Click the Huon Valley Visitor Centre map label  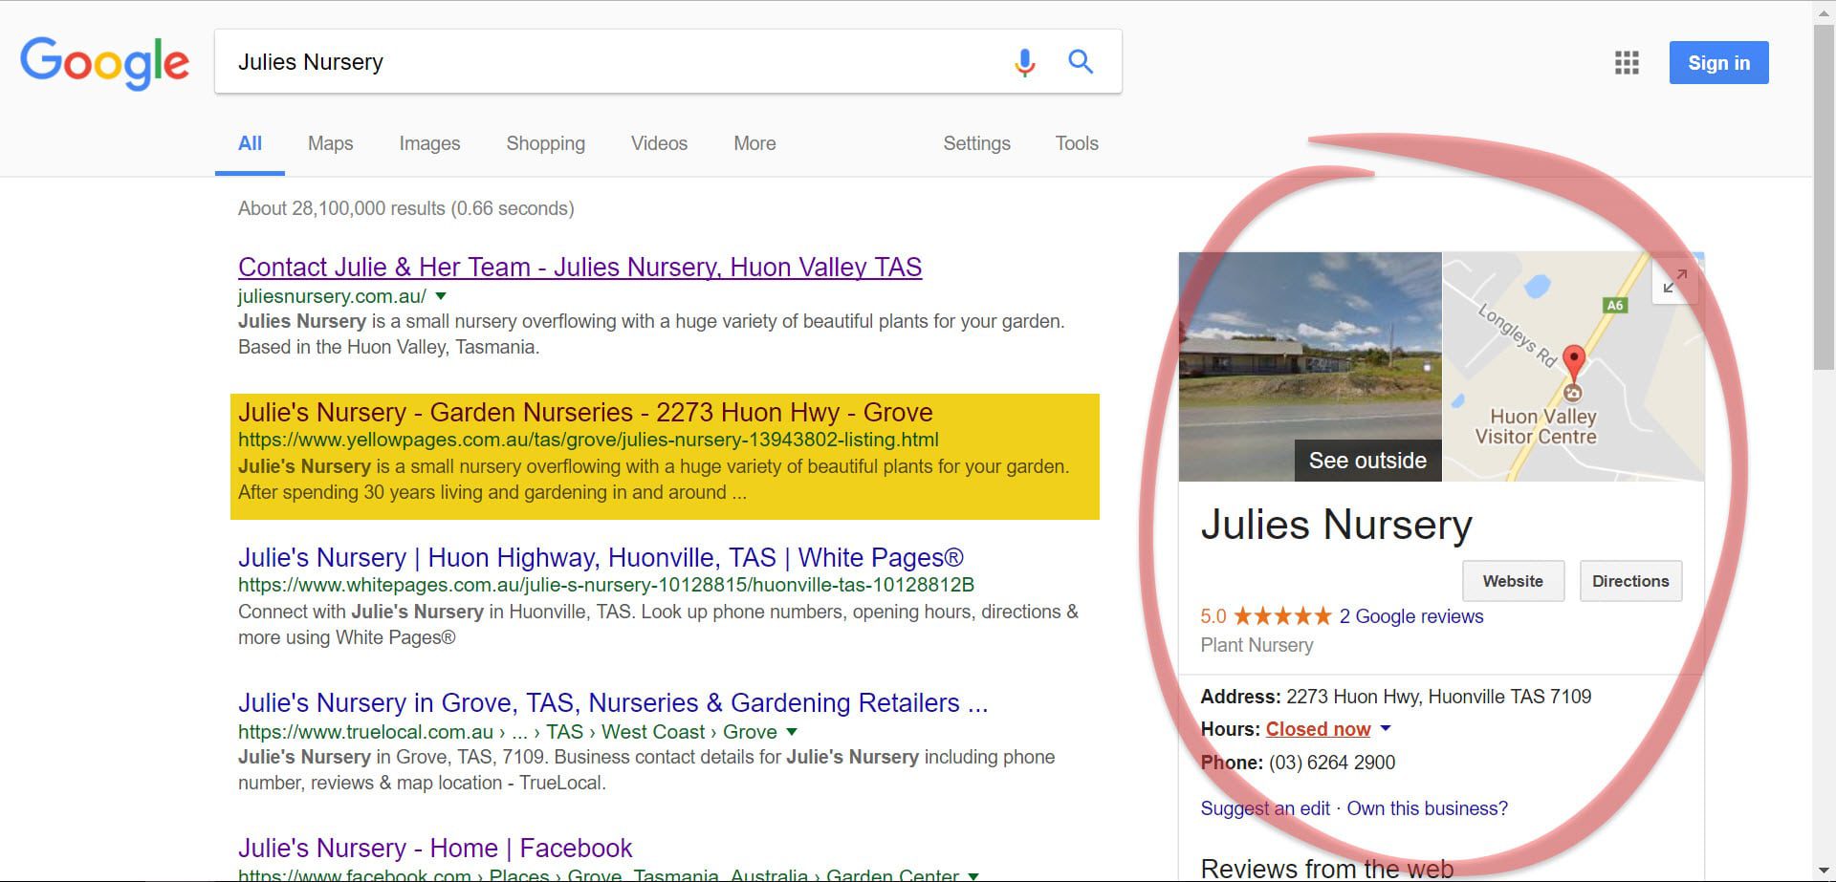(1536, 426)
